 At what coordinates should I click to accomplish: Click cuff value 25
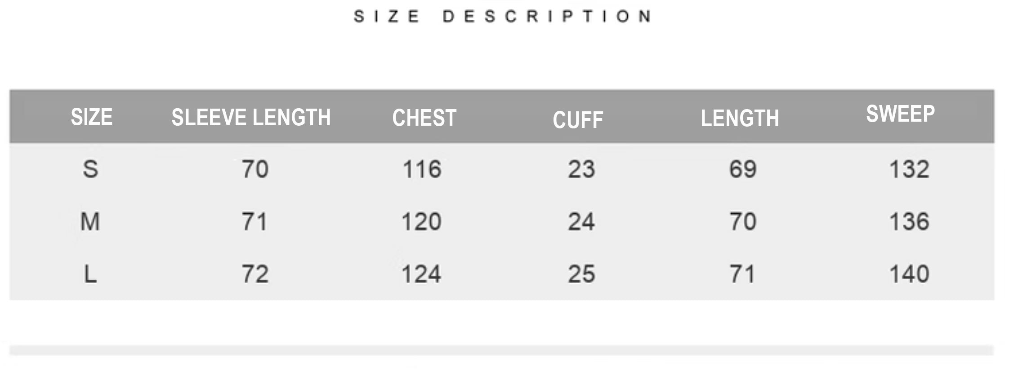pyautogui.click(x=581, y=274)
